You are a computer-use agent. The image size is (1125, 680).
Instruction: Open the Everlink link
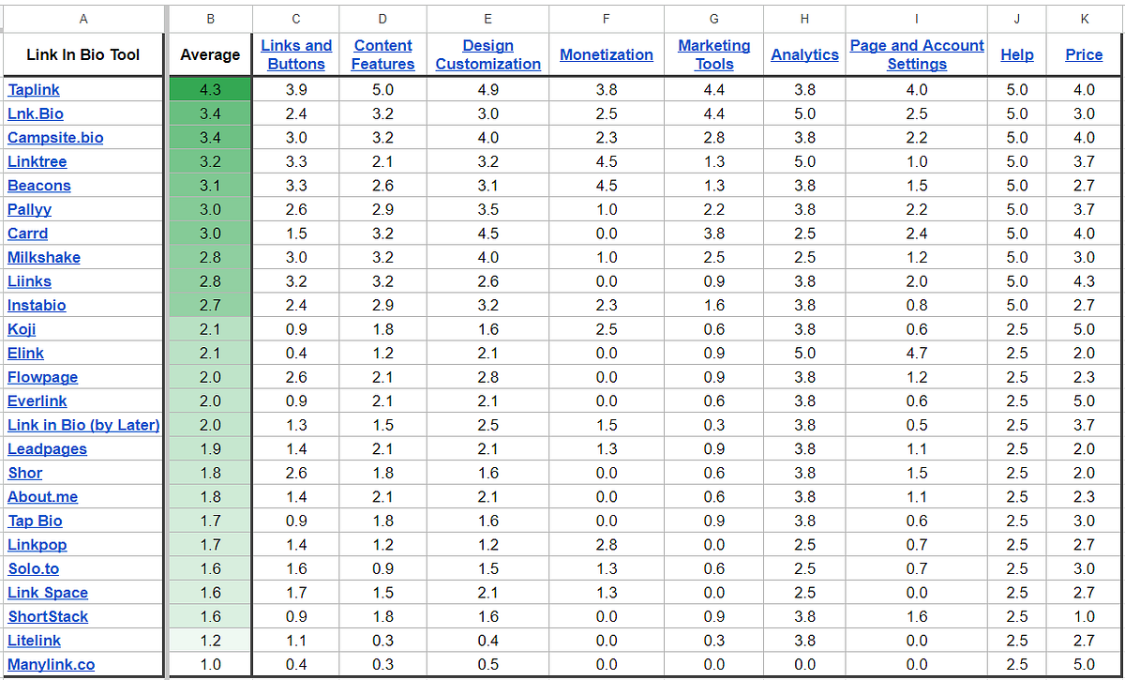coord(37,400)
